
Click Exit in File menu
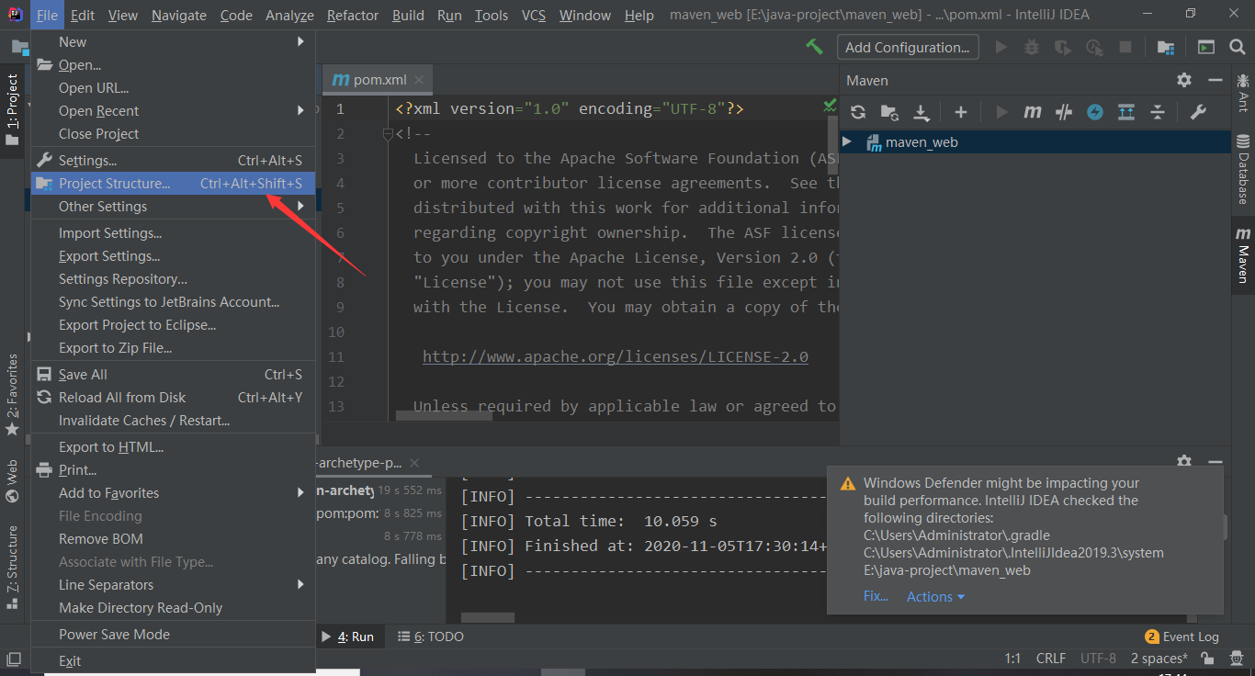click(x=174, y=661)
